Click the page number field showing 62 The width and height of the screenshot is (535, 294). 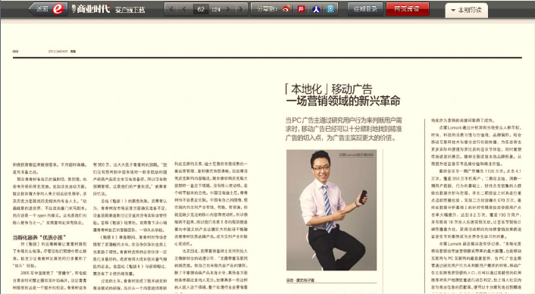201,9
